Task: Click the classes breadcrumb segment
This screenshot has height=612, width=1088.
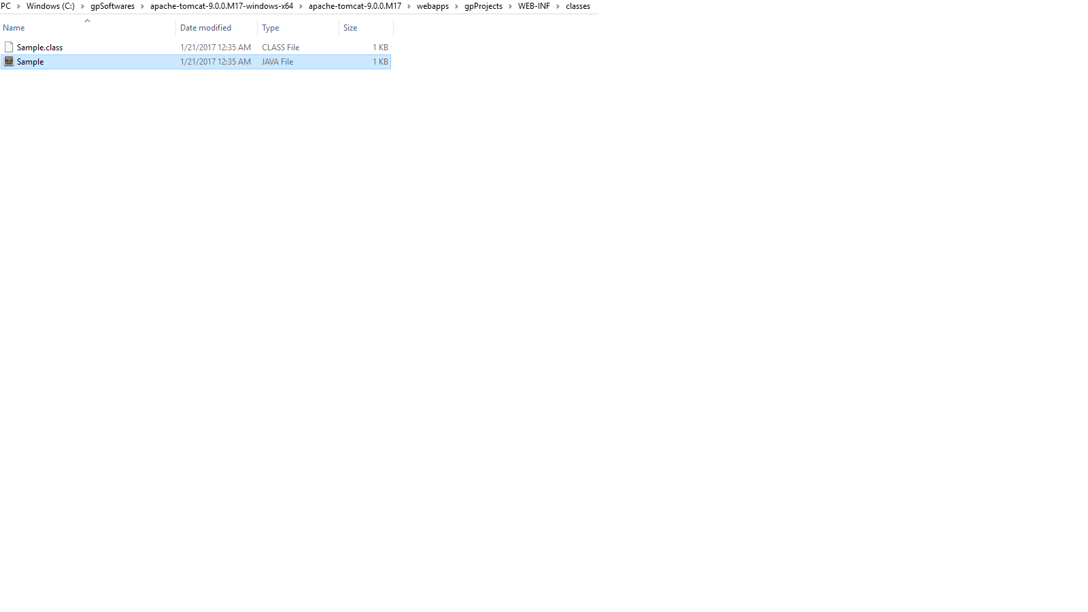Action: pyautogui.click(x=578, y=6)
